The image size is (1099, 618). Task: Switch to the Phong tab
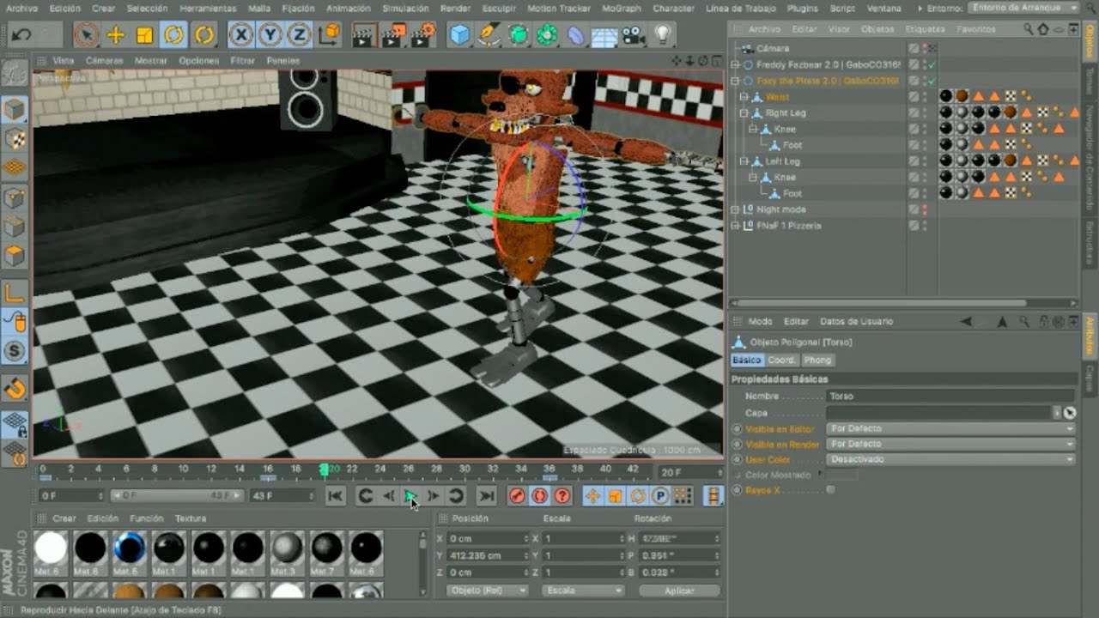click(817, 360)
